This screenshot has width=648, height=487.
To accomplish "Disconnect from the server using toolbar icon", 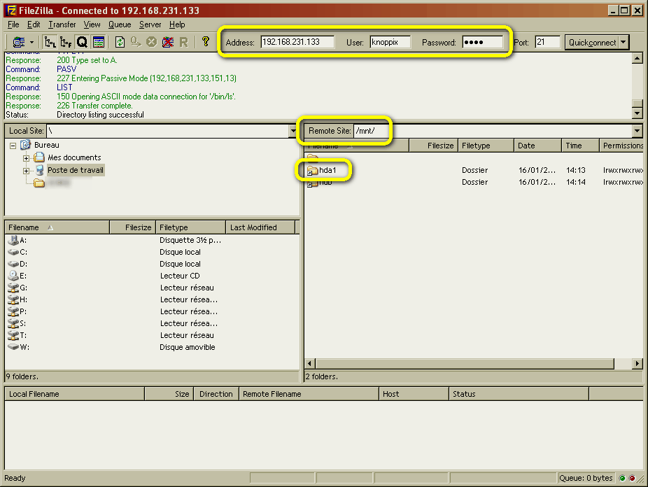I will coord(168,42).
